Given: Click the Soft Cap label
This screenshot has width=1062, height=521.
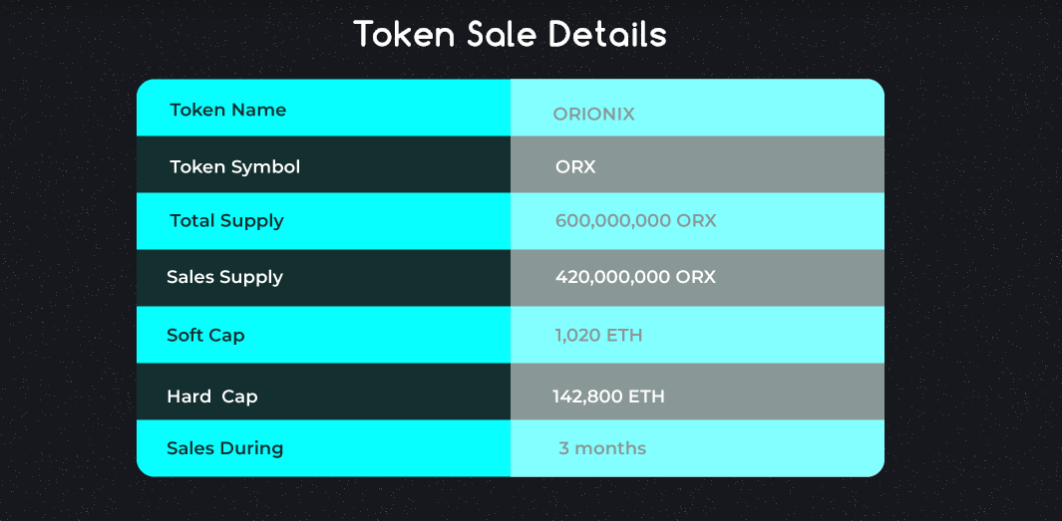Looking at the screenshot, I should 205,335.
